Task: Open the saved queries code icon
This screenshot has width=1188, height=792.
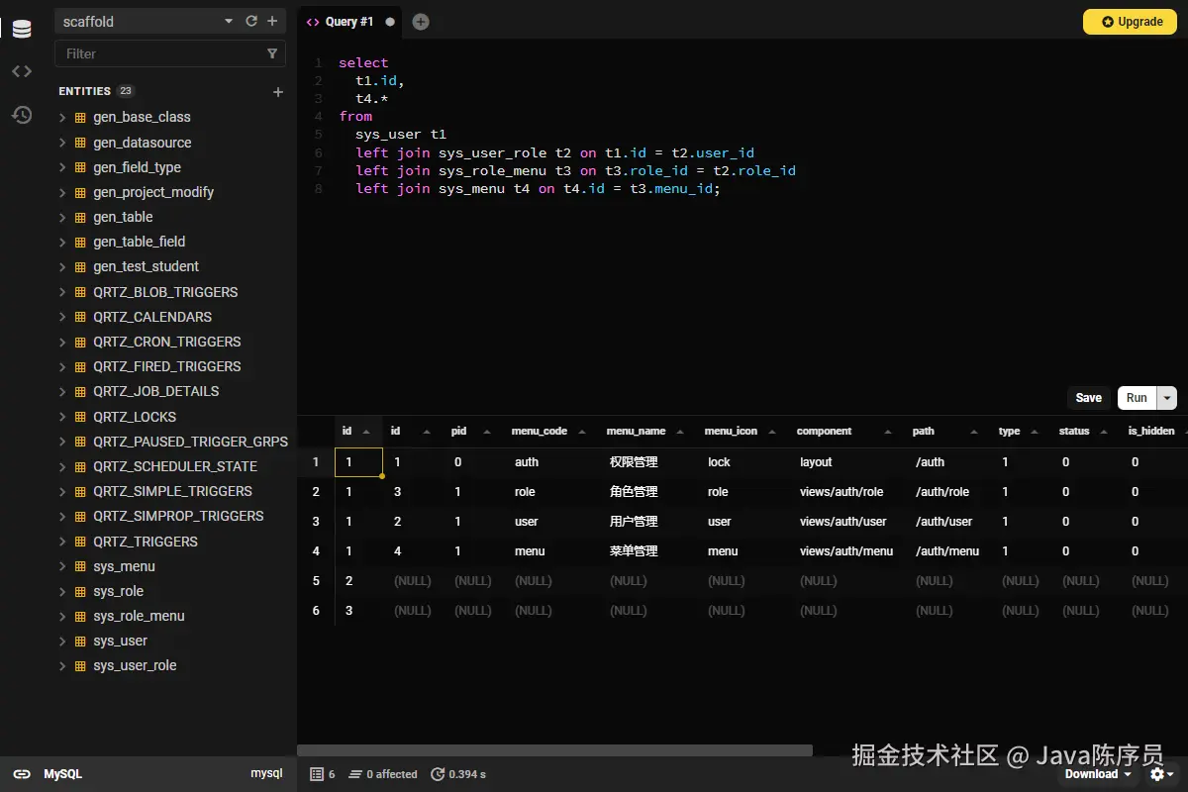Action: [22, 71]
